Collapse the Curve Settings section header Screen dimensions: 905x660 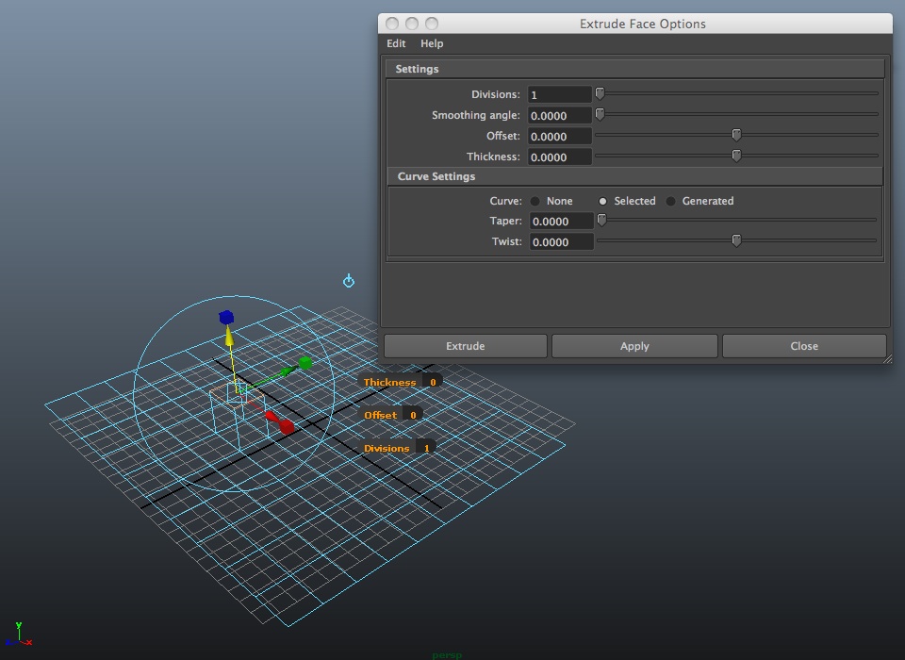coord(436,176)
